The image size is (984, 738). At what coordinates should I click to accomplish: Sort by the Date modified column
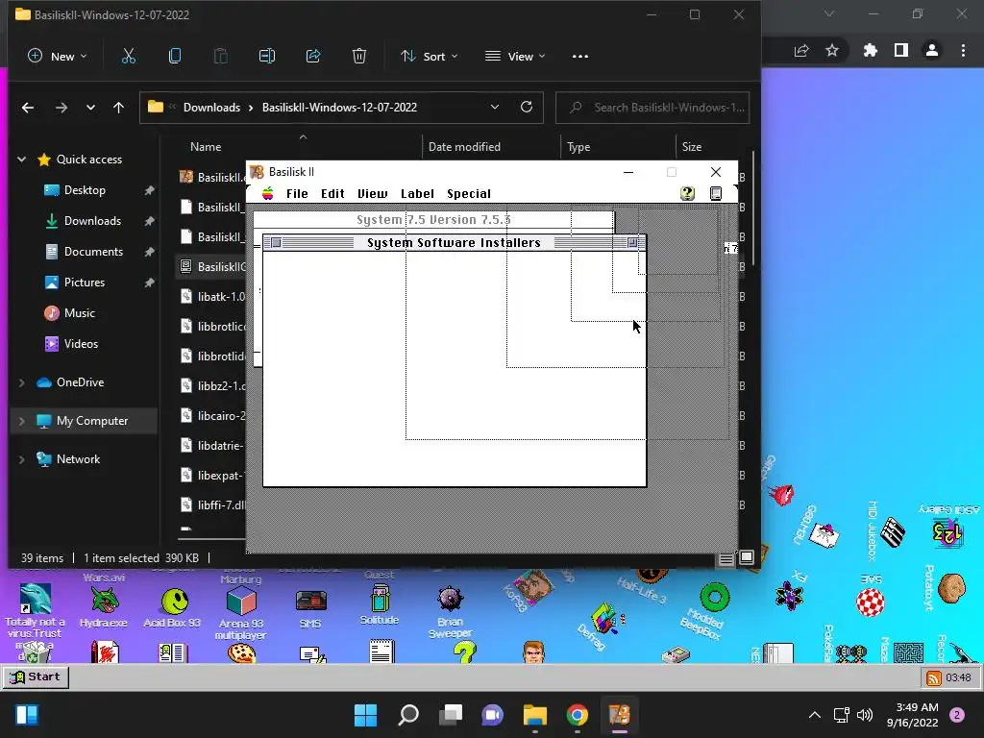coord(464,147)
